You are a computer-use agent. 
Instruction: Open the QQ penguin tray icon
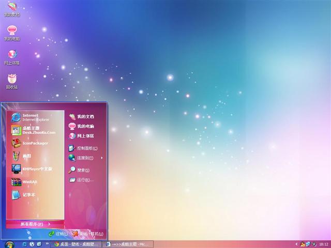click(303, 244)
